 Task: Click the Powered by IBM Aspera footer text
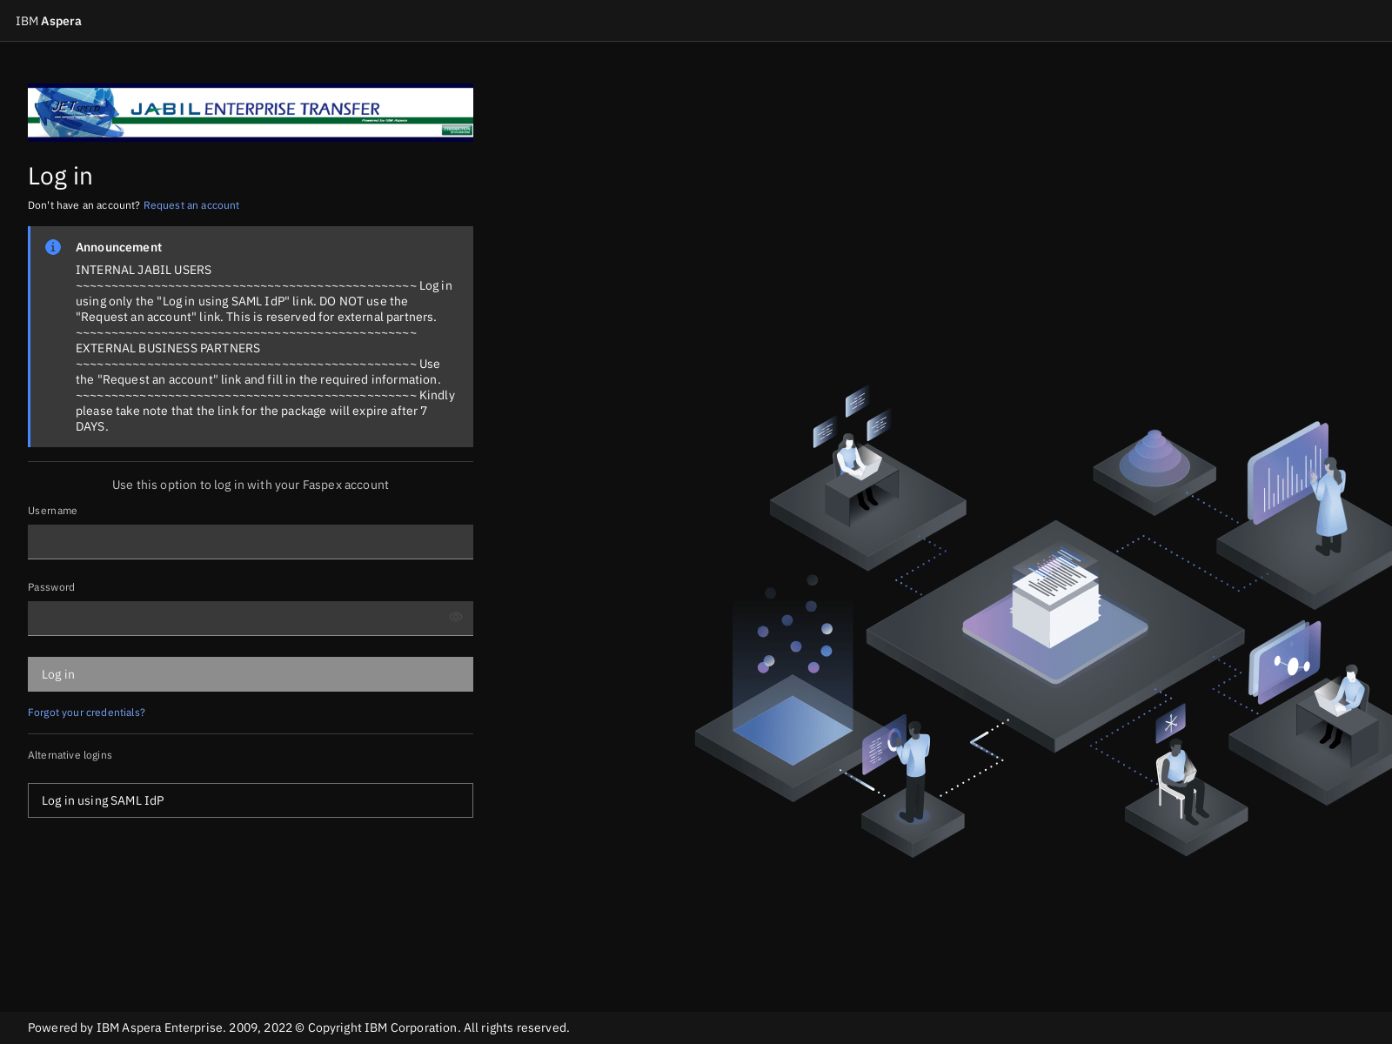298,1027
